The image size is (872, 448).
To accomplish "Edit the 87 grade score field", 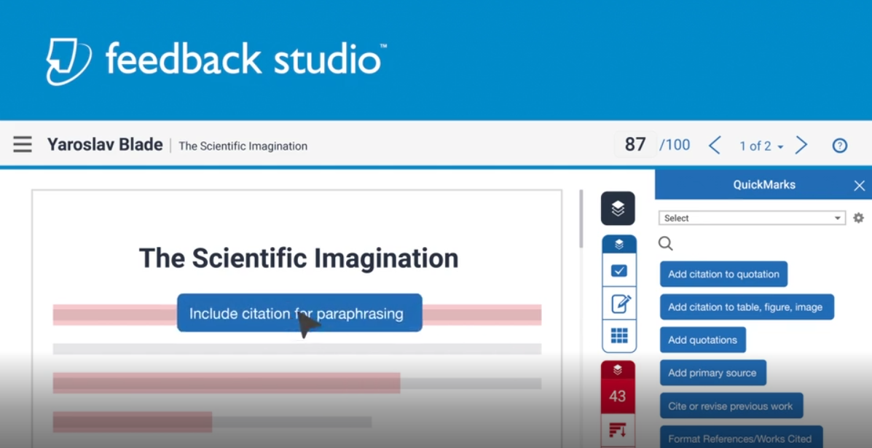I will tap(635, 144).
